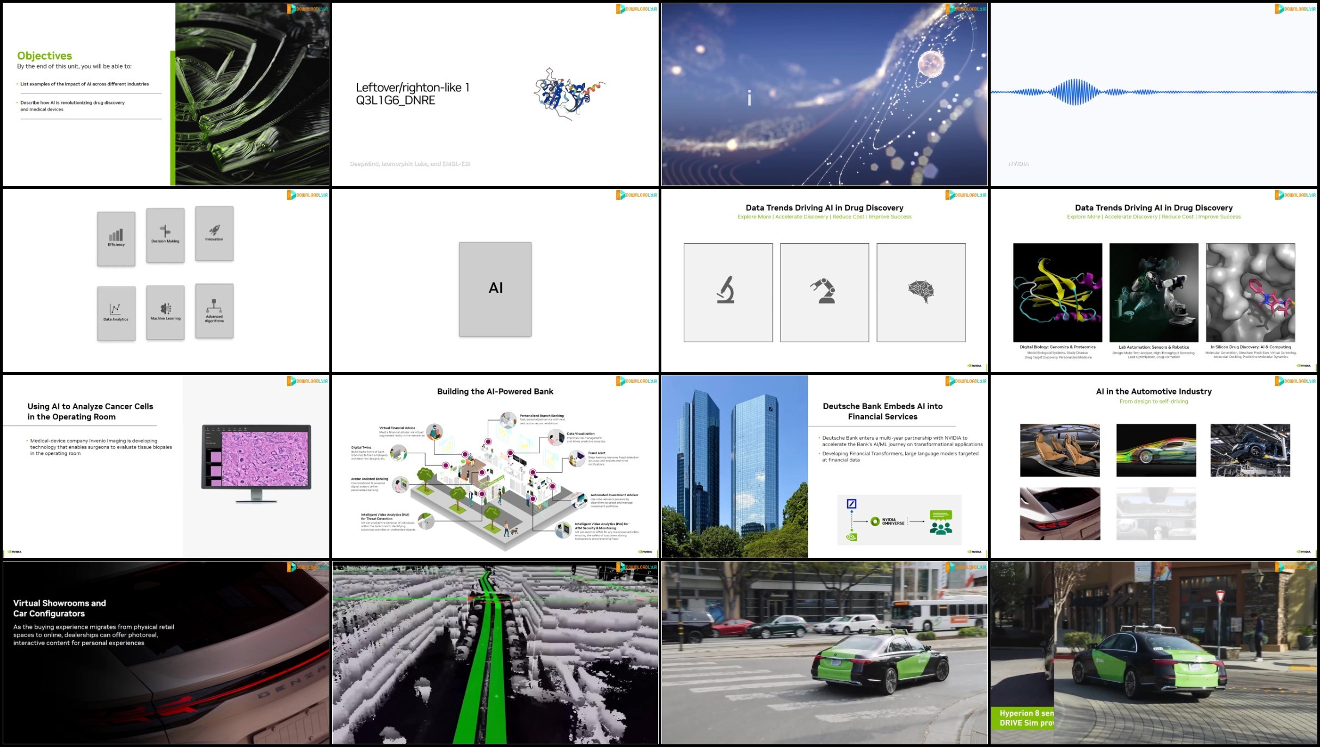Click the "Lab Automation: Sensors & Robotics" caption
This screenshot has width=1320, height=747.
pos(1154,347)
